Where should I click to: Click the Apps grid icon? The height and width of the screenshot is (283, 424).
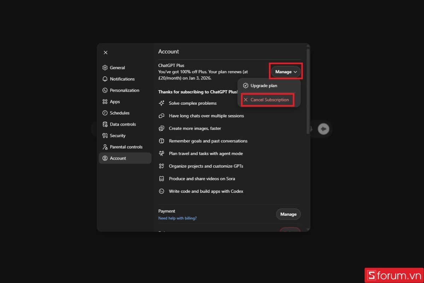click(x=105, y=102)
